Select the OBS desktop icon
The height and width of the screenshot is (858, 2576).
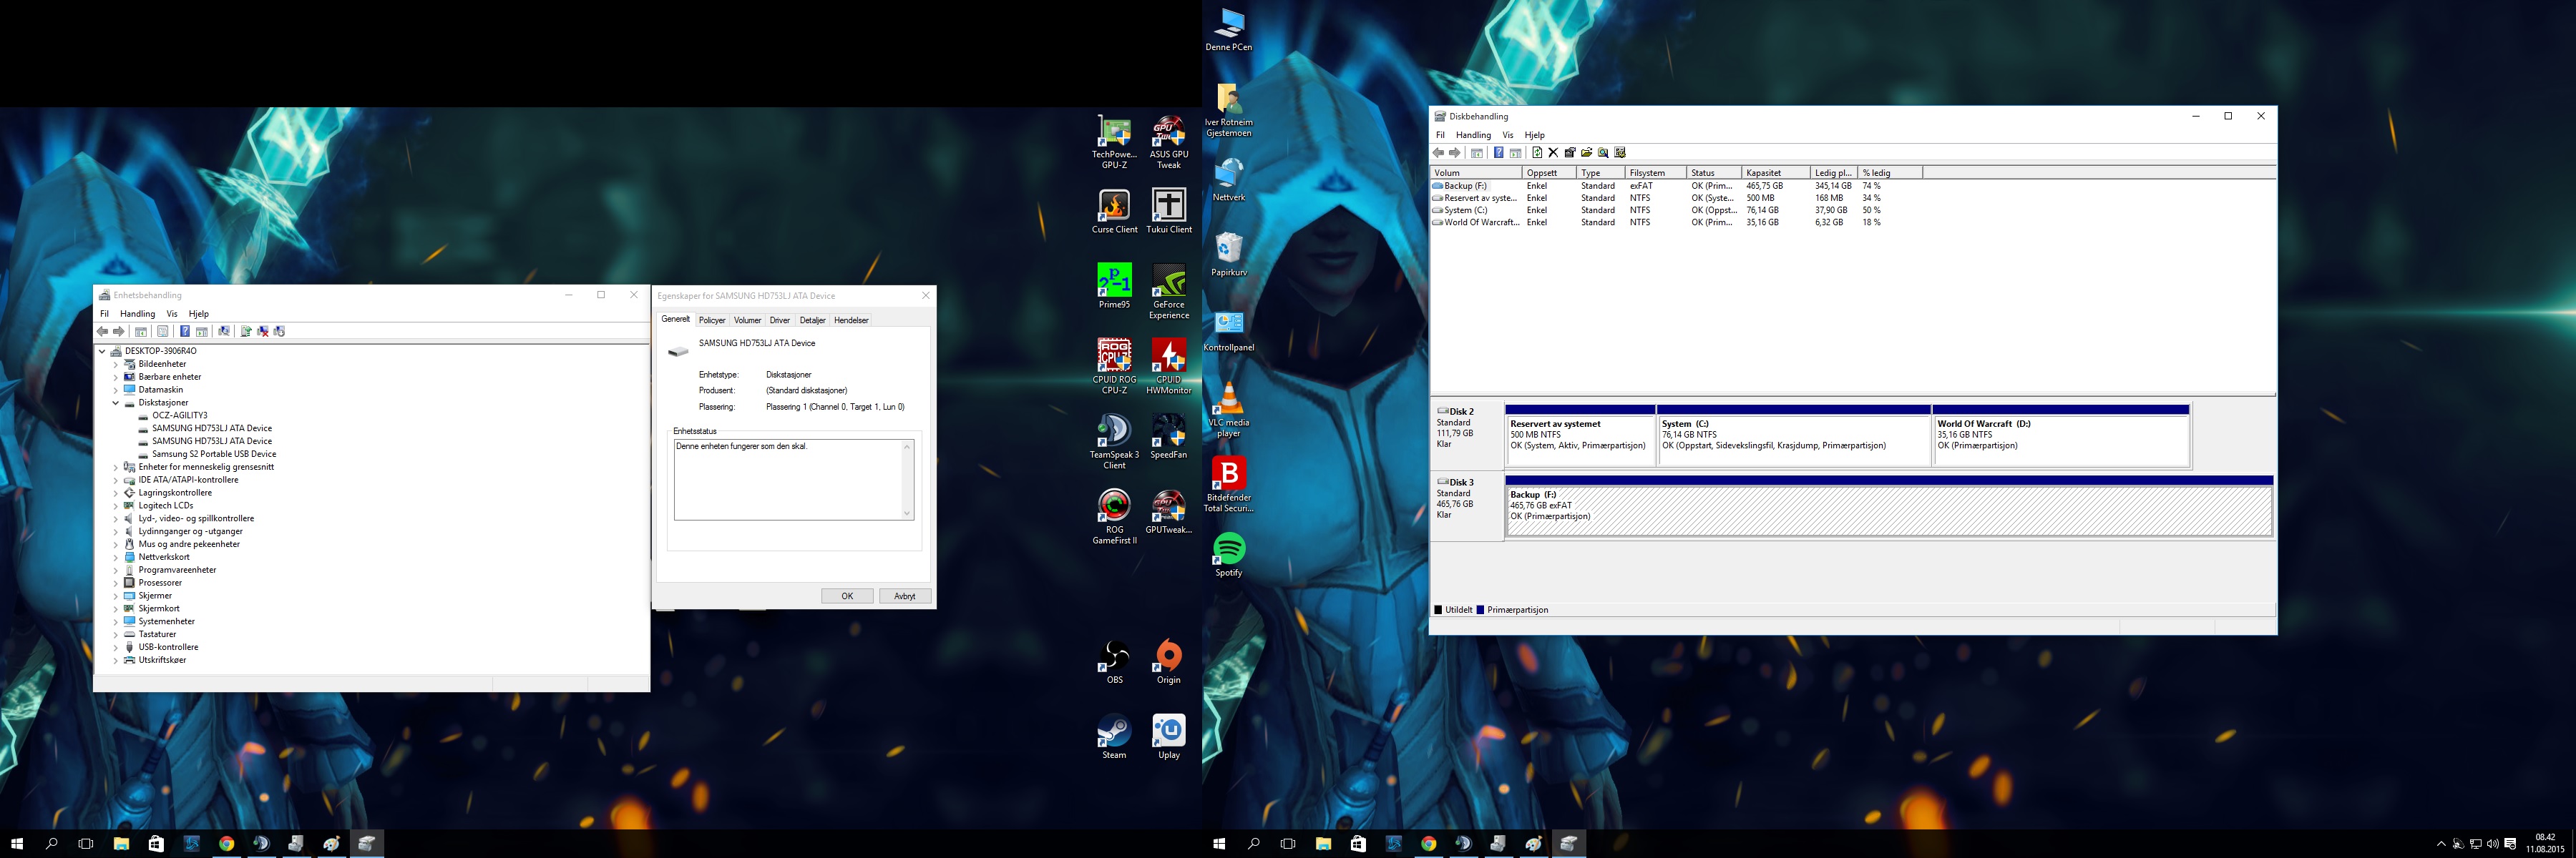coord(1114,662)
